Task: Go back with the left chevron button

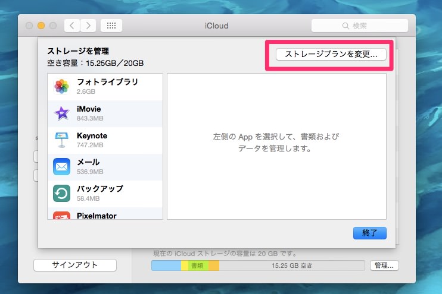Action: click(72, 26)
